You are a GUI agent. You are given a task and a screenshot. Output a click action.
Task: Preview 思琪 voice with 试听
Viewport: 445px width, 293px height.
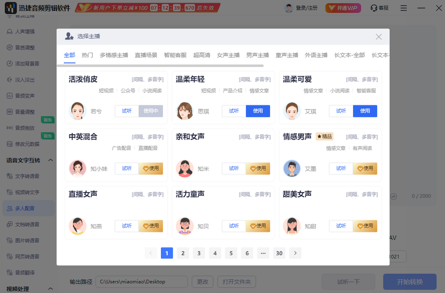(234, 111)
